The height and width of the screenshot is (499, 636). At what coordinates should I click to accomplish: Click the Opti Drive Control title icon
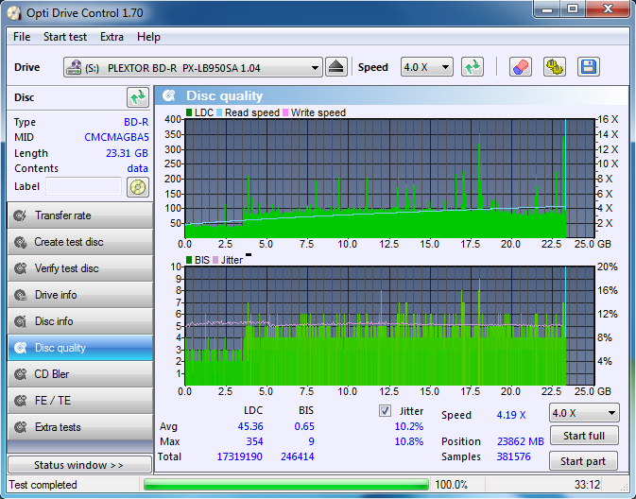[14, 13]
